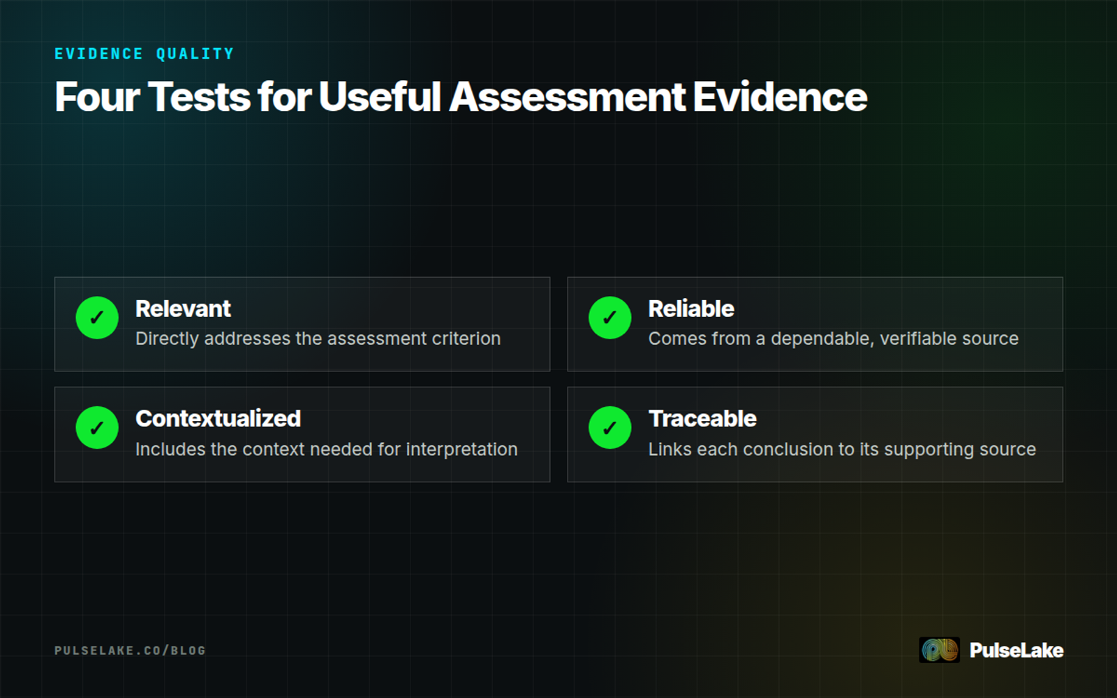Click the green checkmark beside Contextualized
Screen dimensions: 1117x698
click(x=97, y=427)
